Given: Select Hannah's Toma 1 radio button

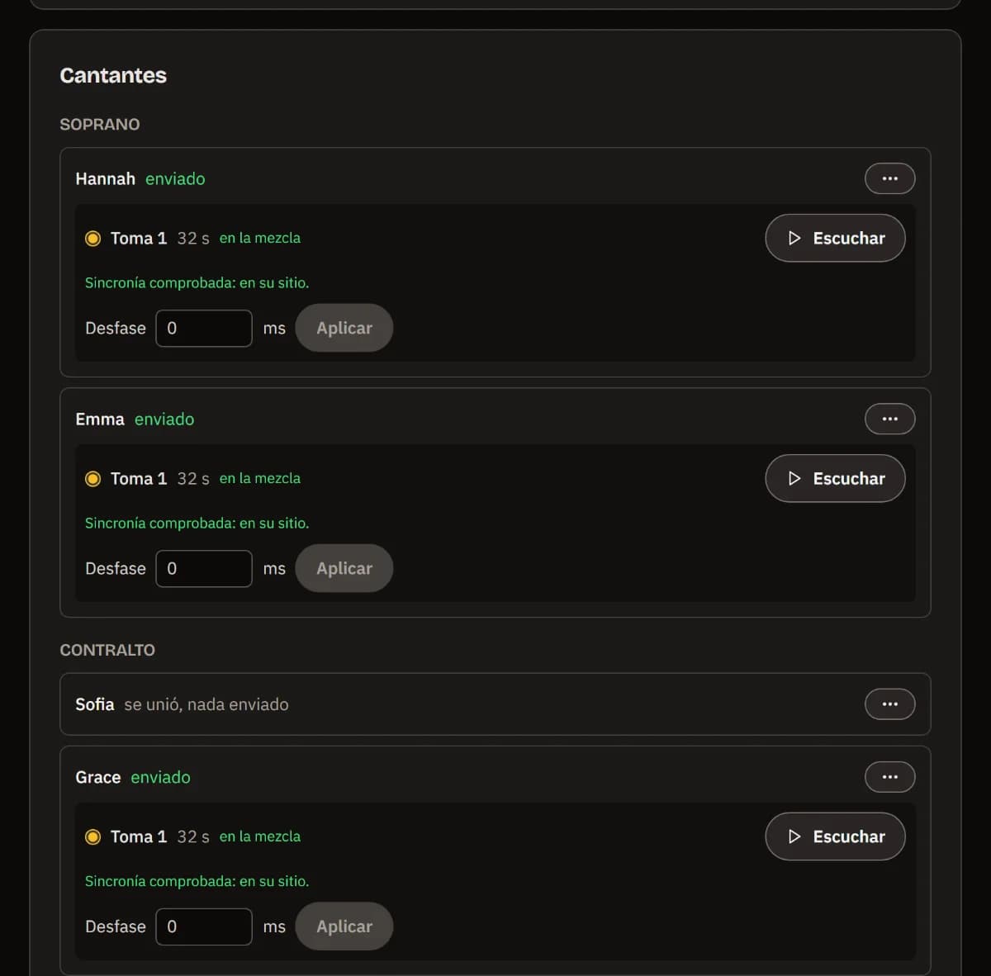Looking at the screenshot, I should [93, 239].
